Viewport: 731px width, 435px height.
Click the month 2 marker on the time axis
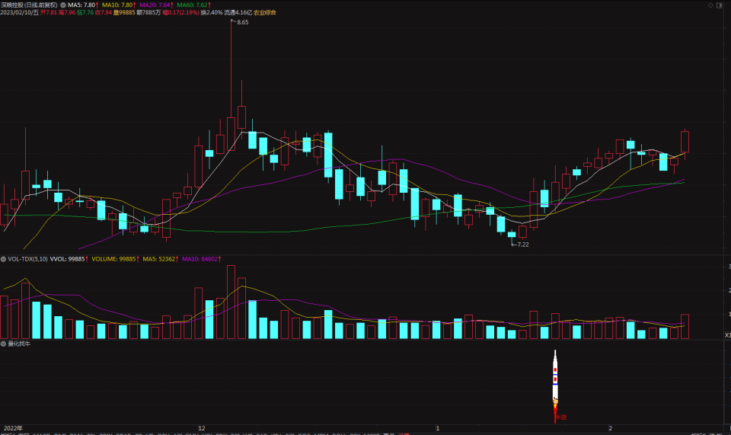click(610, 428)
